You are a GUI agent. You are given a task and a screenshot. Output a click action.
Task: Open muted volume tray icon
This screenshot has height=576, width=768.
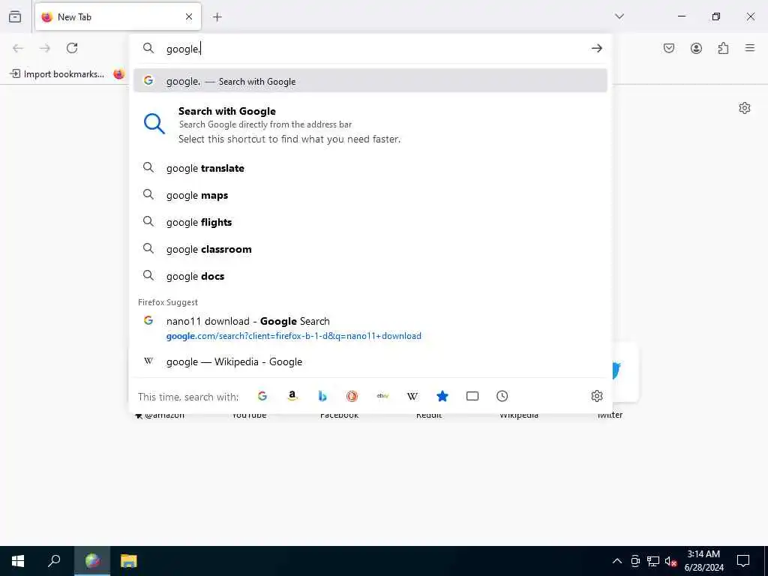[670, 561]
